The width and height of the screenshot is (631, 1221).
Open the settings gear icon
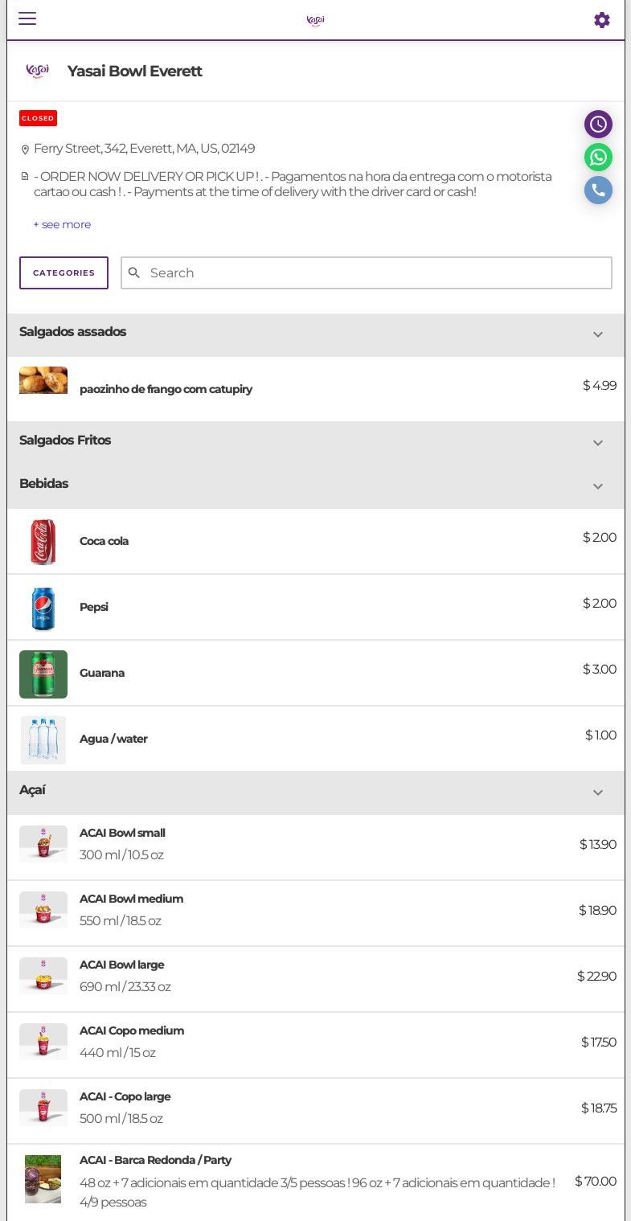601,20
